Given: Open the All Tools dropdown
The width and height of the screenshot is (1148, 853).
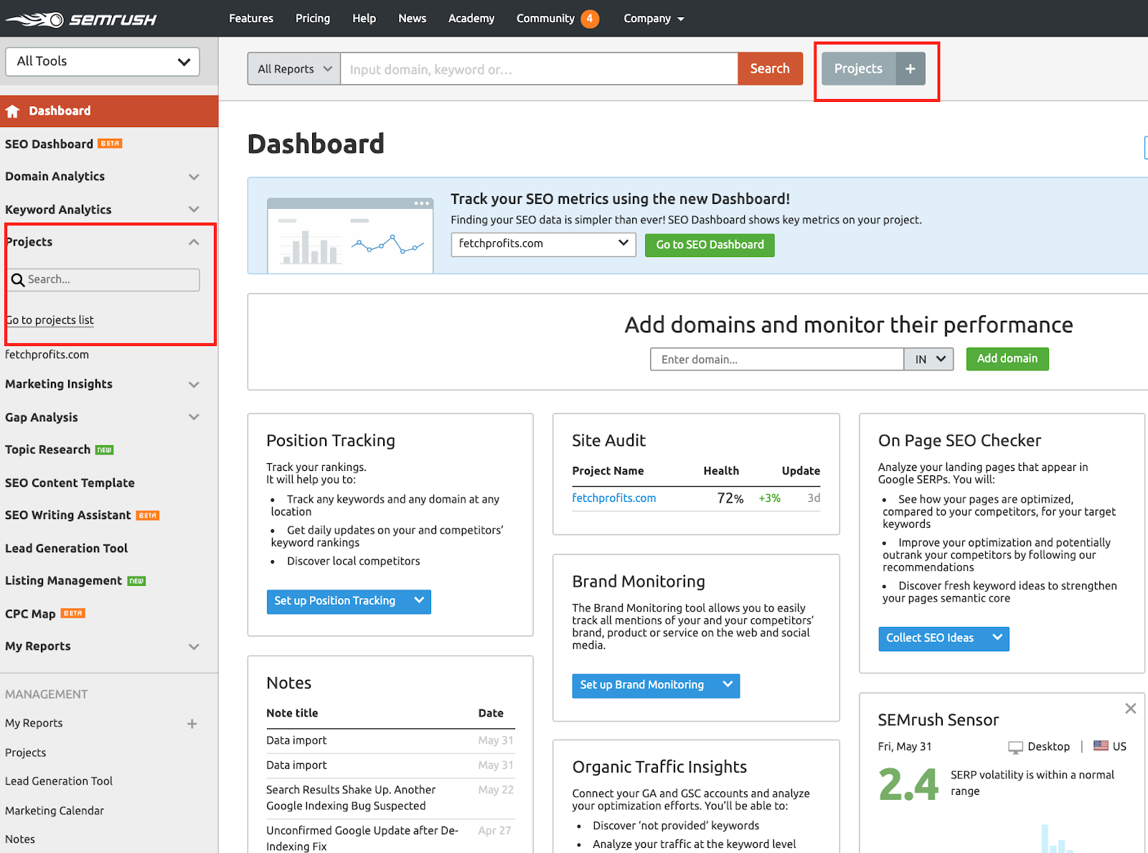Looking at the screenshot, I should point(103,62).
